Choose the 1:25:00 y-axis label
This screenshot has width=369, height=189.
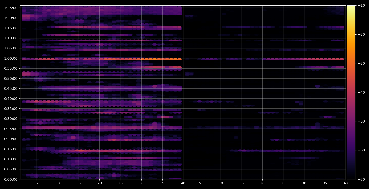11,8
